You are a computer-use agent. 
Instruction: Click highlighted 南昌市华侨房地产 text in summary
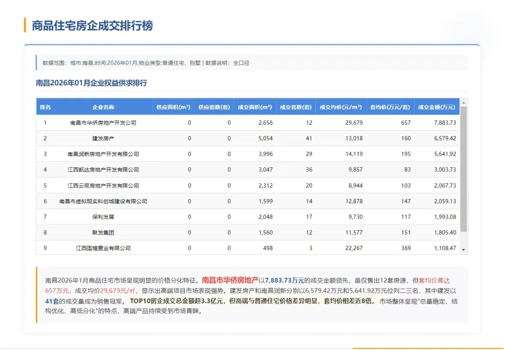(x=230, y=280)
